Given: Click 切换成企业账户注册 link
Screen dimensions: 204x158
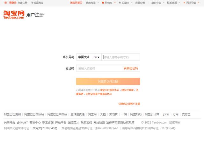Looking at the screenshot, I should point(129,104).
